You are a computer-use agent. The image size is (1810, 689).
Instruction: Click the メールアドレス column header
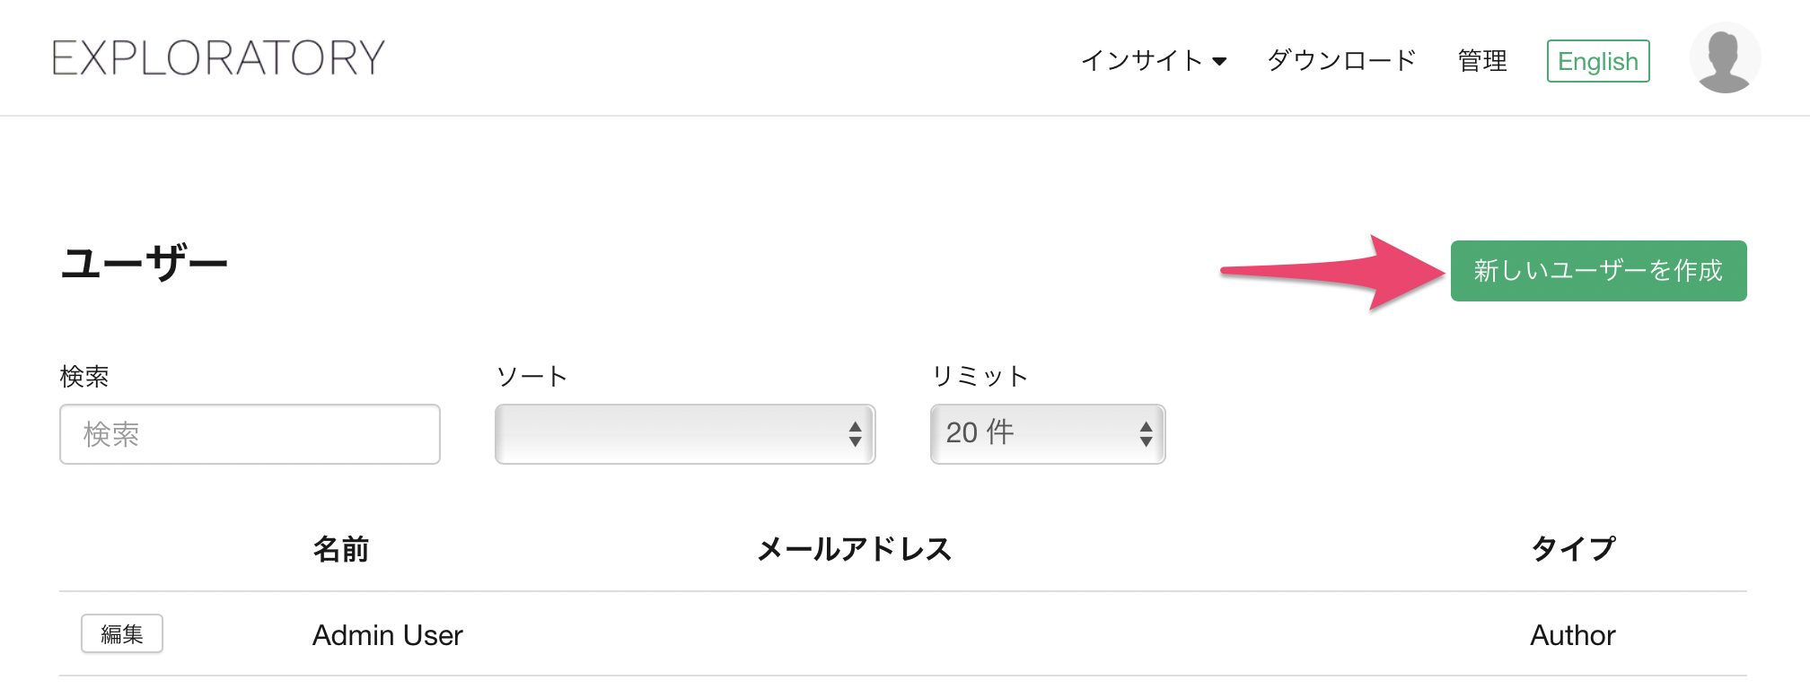pos(855,549)
